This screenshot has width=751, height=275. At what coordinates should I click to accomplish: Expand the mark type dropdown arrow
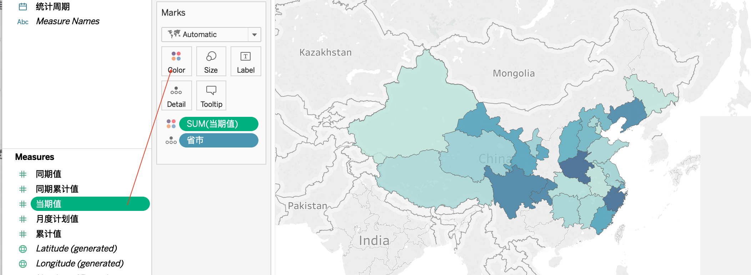click(254, 35)
